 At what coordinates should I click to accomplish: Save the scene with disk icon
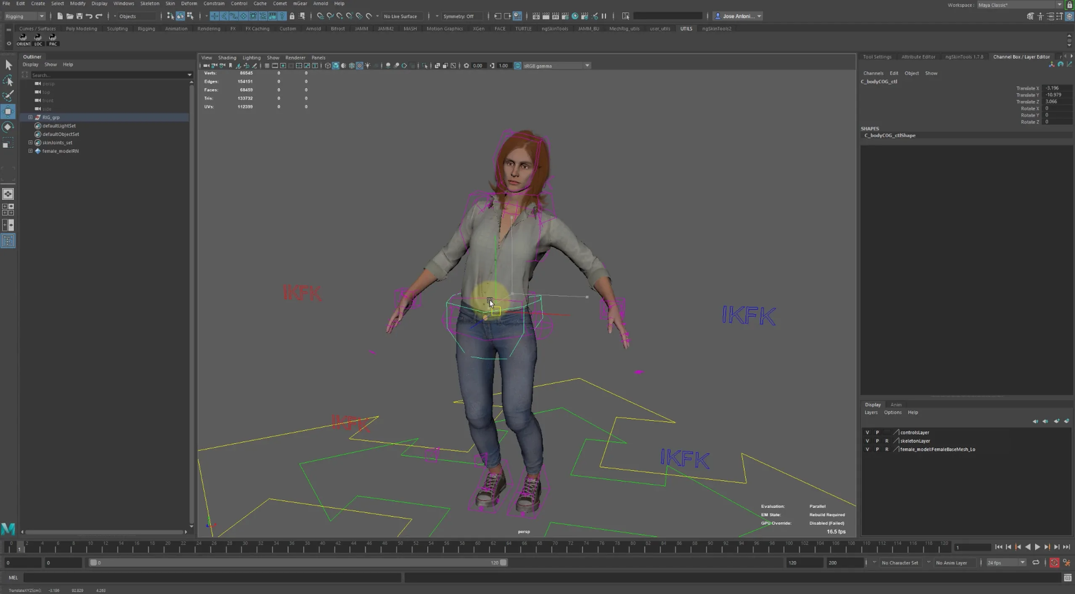tap(79, 16)
